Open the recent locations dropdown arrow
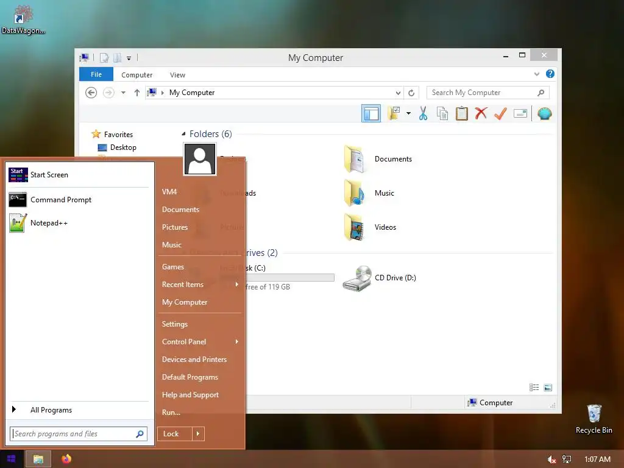The height and width of the screenshot is (468, 624). point(123,93)
